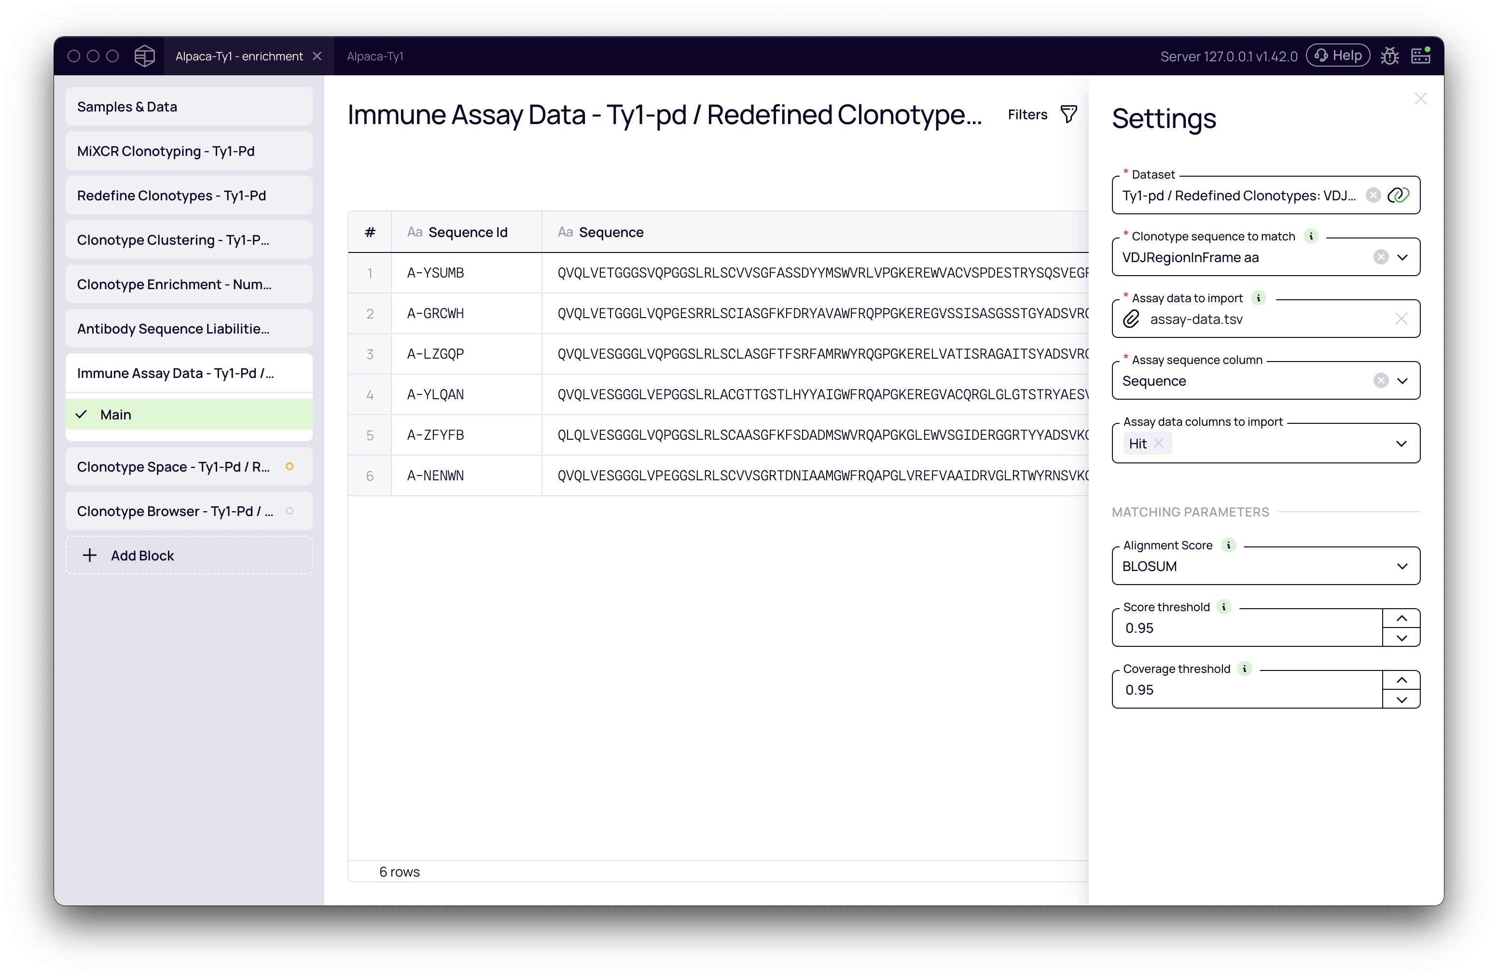
Task: Click the green link icon beside the Dataset field
Action: [1399, 195]
